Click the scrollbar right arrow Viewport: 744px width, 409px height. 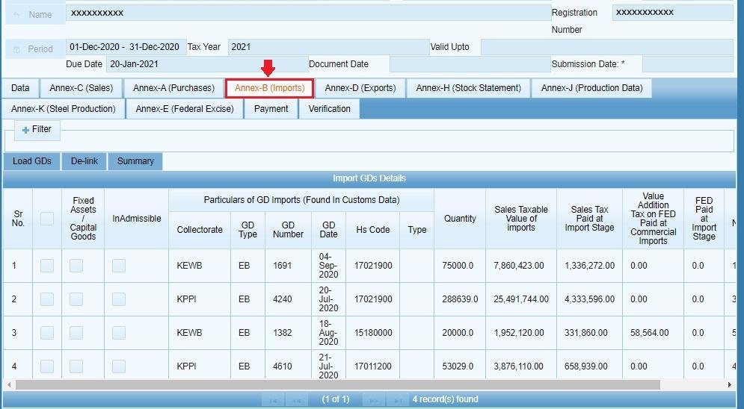tap(729, 385)
